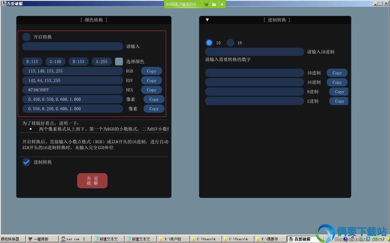Select the 16 radio button
Image resolution: width=390 pixels, height=243 pixels.
pos(231,43)
